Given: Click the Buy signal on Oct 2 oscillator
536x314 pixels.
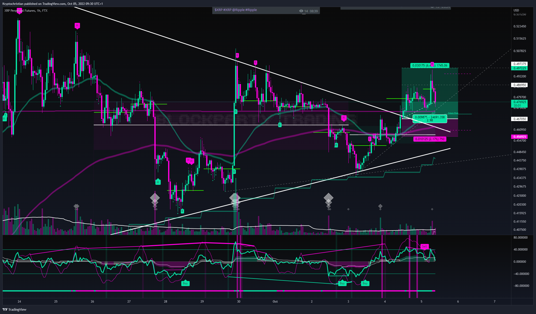Looking at the screenshot, I should (x=342, y=283).
